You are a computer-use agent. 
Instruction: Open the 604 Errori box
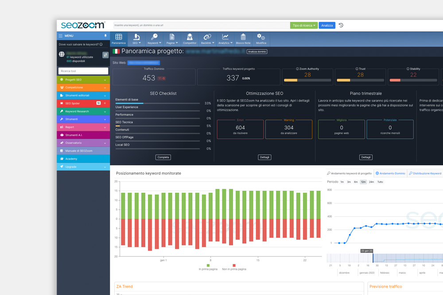pos(240,130)
